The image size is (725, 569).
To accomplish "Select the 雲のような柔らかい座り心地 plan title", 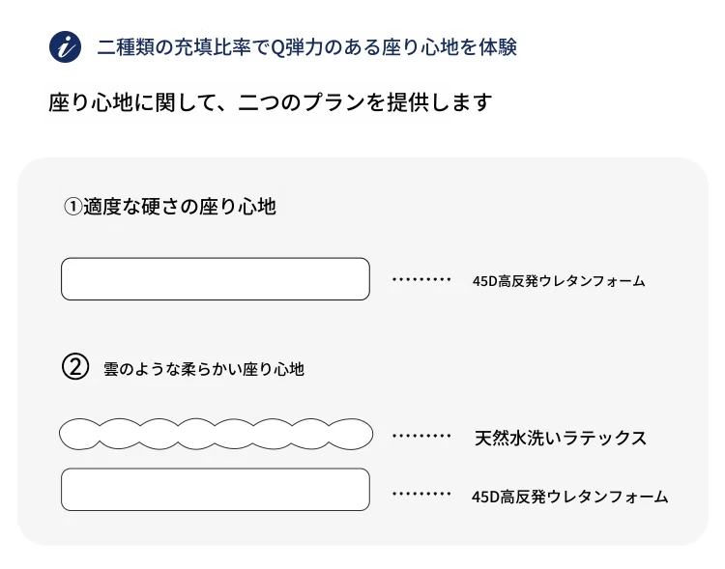I will (x=204, y=369).
